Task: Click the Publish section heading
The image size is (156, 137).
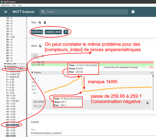Action: coord(35,122)
